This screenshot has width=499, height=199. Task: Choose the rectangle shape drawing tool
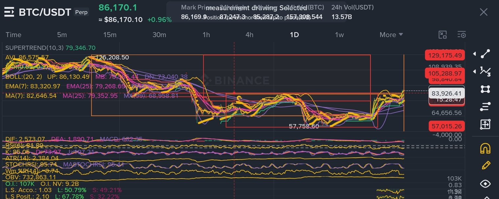[x=486, y=89]
